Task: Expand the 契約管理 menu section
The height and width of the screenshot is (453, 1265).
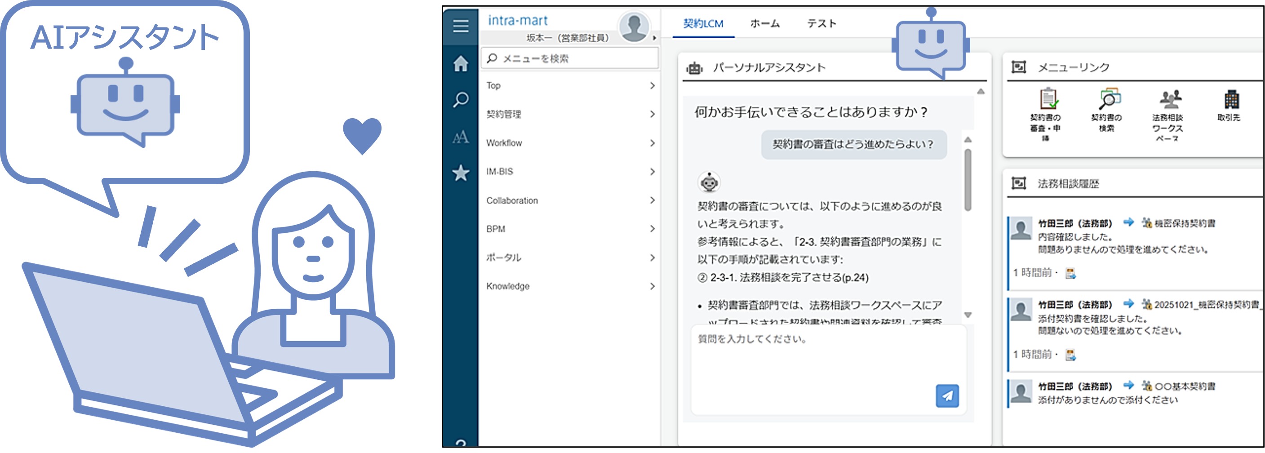Action: pos(570,114)
